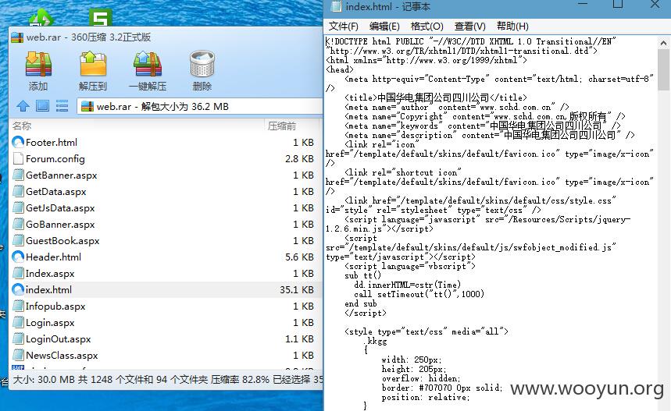The width and height of the screenshot is (671, 411).
Task: Select Footer.html in archive list
Action: (x=52, y=142)
